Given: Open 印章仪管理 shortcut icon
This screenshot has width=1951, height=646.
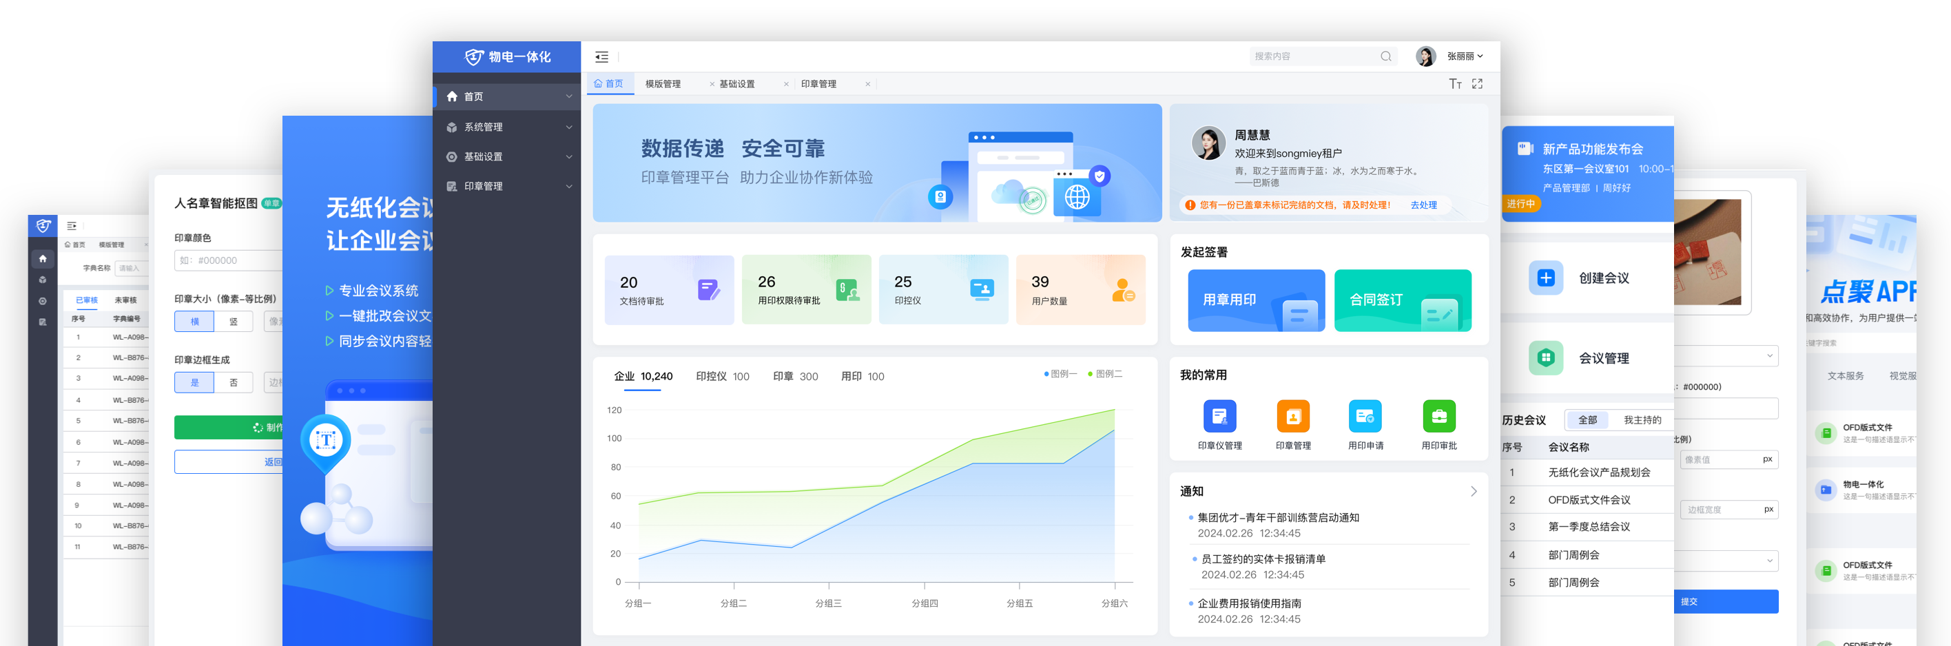Looking at the screenshot, I should 1219,416.
